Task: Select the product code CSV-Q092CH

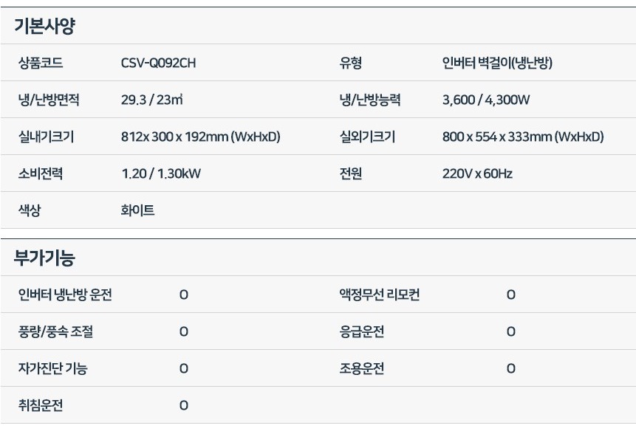Action: pyautogui.click(x=158, y=63)
